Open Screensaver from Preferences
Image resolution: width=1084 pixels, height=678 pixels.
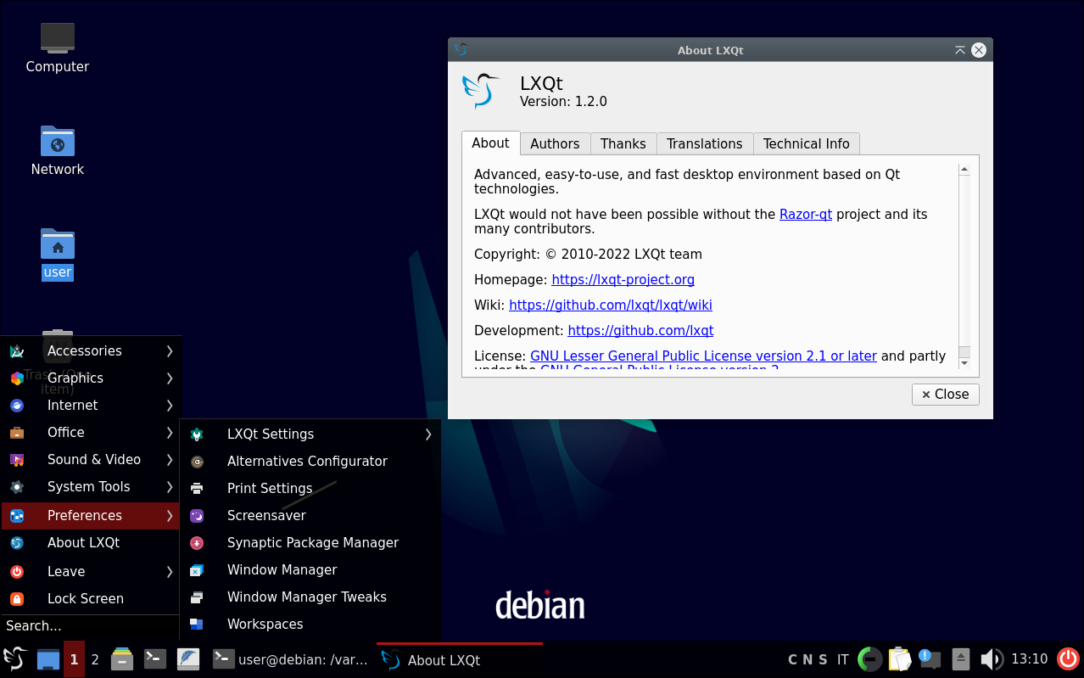pos(310,516)
